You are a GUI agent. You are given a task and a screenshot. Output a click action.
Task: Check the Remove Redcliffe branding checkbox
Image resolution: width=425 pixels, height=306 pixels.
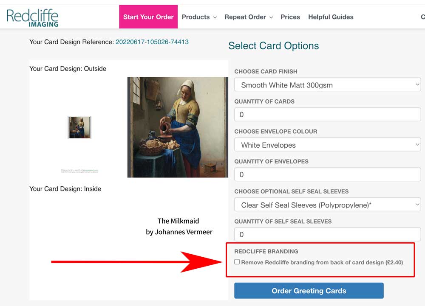tap(237, 262)
